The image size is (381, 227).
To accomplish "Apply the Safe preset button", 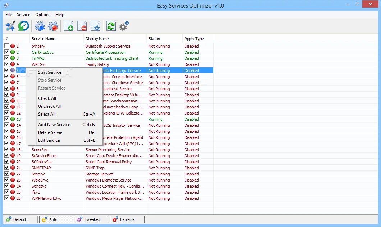I will pyautogui.click(x=56, y=219).
